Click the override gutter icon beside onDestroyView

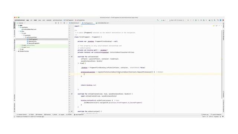[x=72, y=111]
